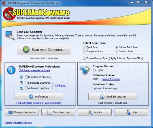Click 'Remove ALL the Spyware' tagline
This screenshot has height=128, width=153.
(x=43, y=18)
